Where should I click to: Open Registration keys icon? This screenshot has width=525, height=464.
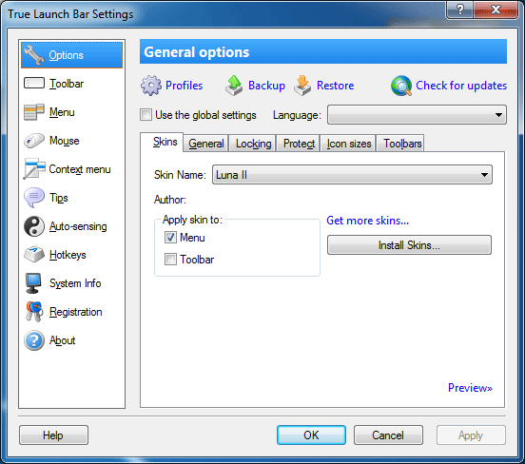(34, 312)
